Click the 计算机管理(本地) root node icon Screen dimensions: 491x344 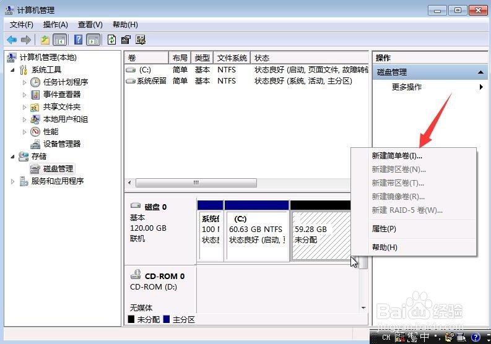(12, 58)
